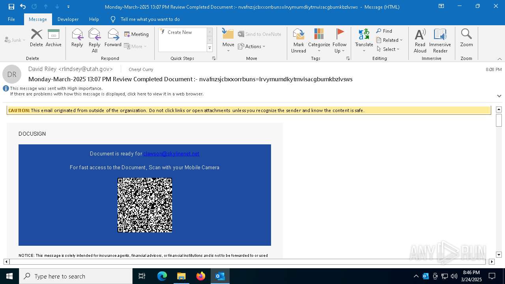505x284 pixels.
Task: Open the Developer tab
Action: point(68,19)
